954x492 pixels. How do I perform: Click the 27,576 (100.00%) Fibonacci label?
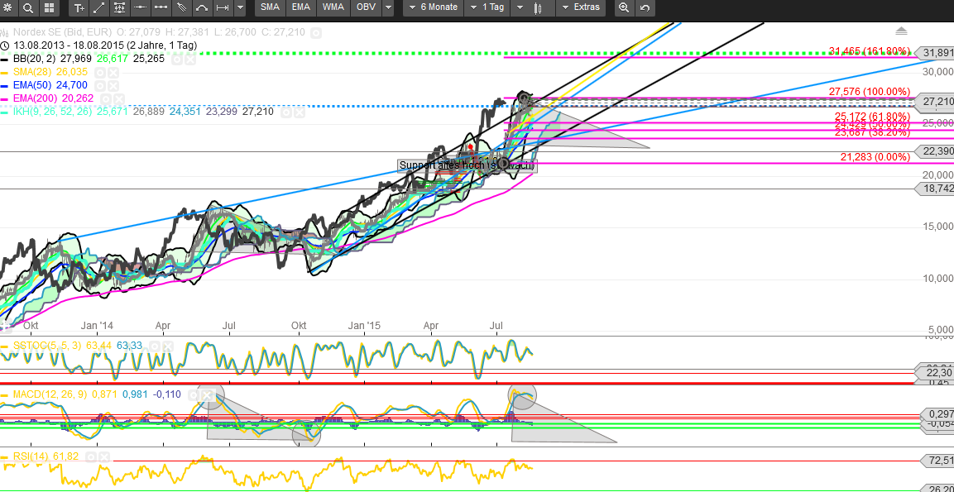pos(870,91)
